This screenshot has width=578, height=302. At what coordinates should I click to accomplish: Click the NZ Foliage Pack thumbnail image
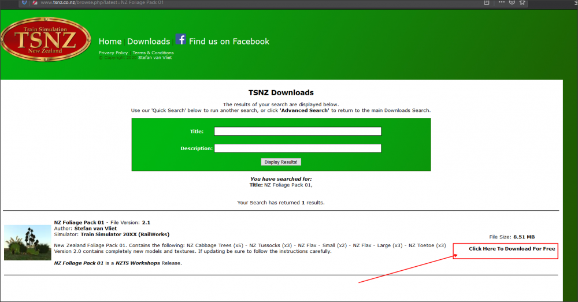pos(27,243)
